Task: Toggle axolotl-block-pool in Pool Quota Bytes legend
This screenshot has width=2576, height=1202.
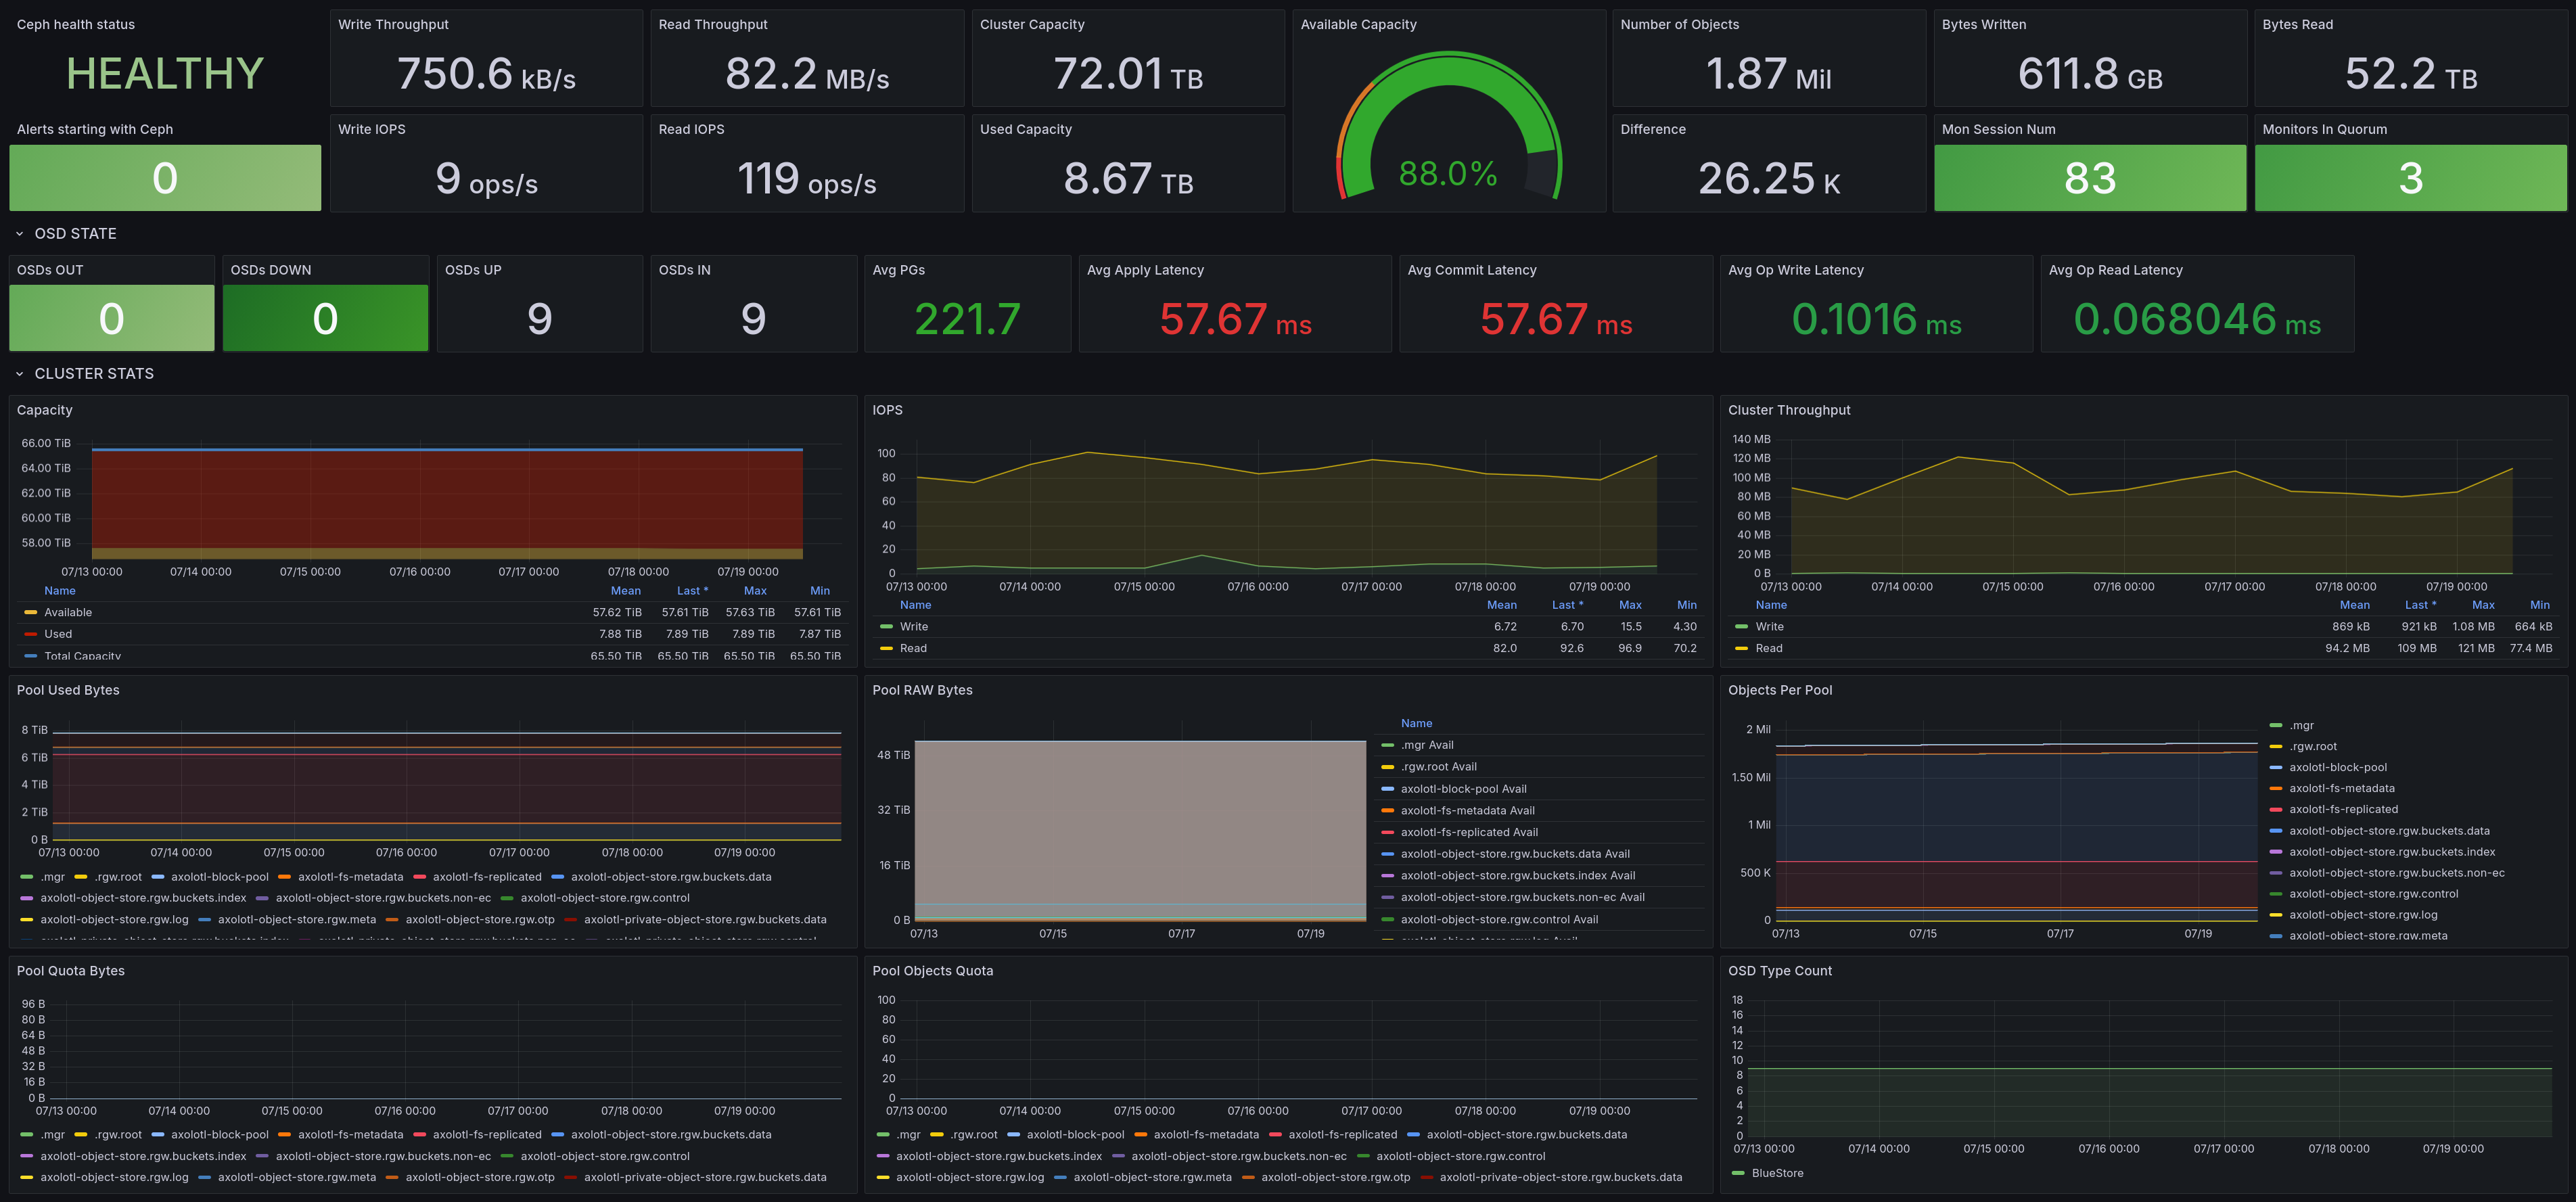Action: point(220,1135)
